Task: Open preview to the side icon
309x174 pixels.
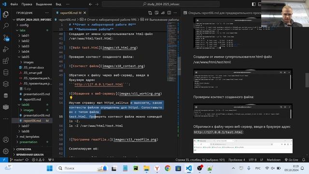Action: pyautogui.click(x=156, y=13)
